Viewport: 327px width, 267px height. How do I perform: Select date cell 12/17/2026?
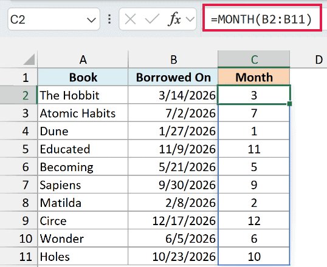tap(173, 220)
